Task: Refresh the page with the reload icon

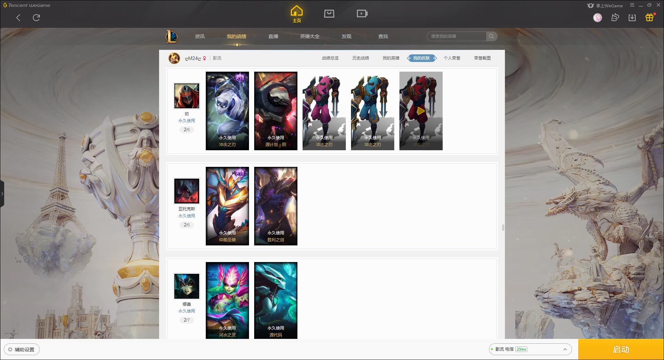Action: [x=36, y=18]
